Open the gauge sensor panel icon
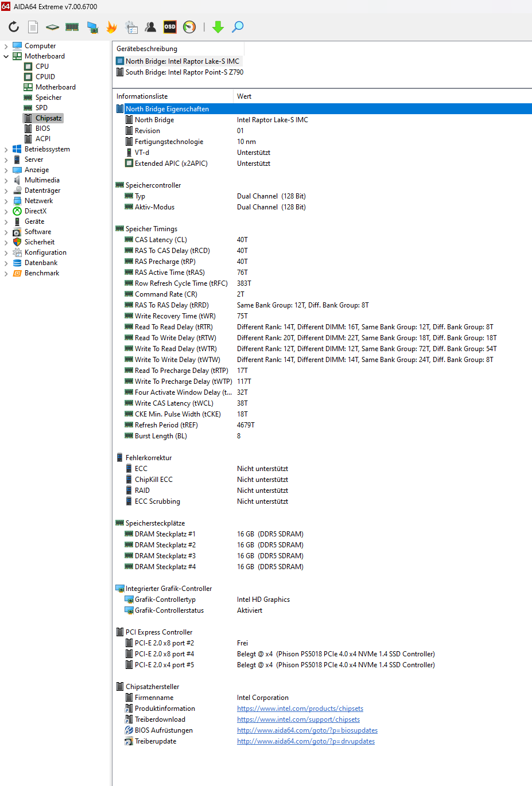This screenshot has height=786, width=532. tap(189, 27)
